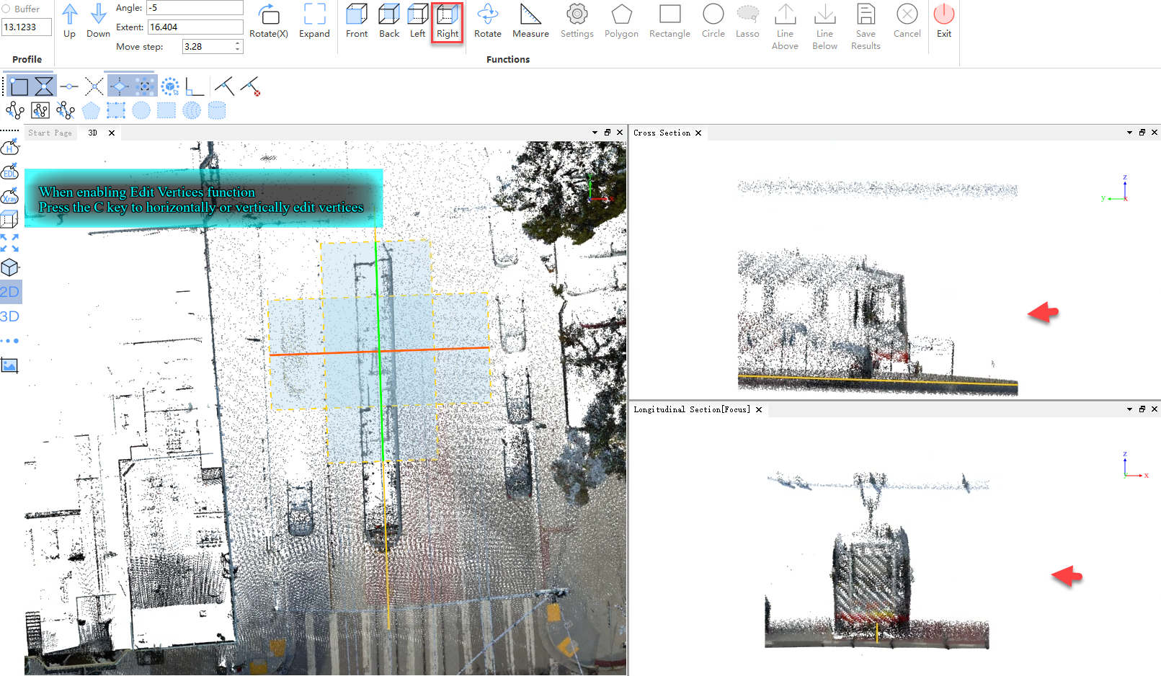Select the Lasso selection tool
Image resolution: width=1161 pixels, height=676 pixels.
pos(747,20)
